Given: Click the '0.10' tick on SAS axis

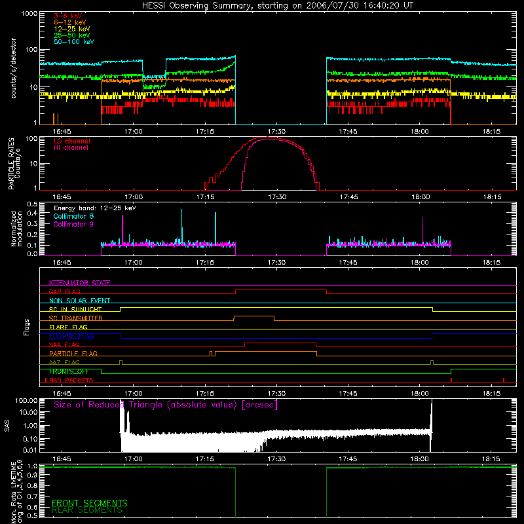Looking at the screenshot, I should click(x=30, y=439).
